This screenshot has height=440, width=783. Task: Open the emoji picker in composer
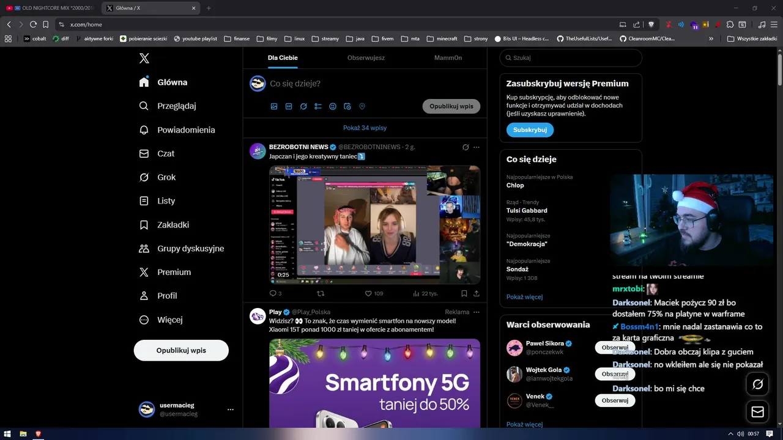point(333,106)
